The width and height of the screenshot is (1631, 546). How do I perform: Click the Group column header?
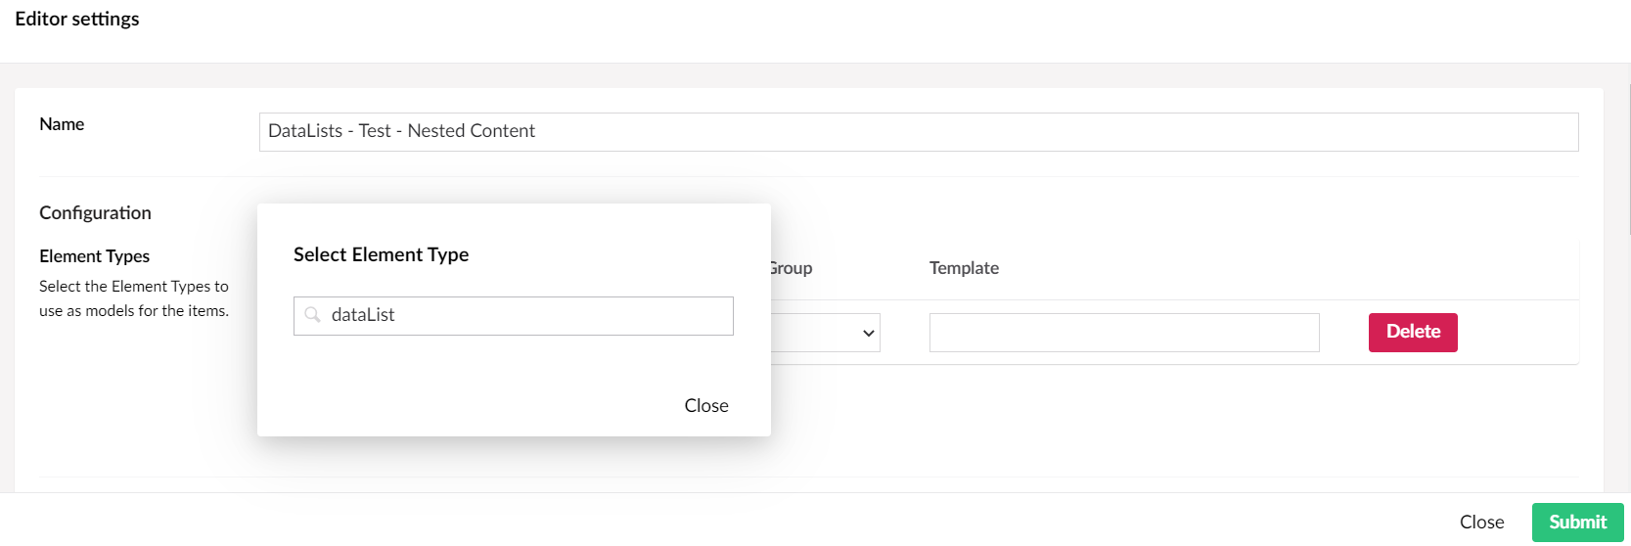(x=792, y=268)
